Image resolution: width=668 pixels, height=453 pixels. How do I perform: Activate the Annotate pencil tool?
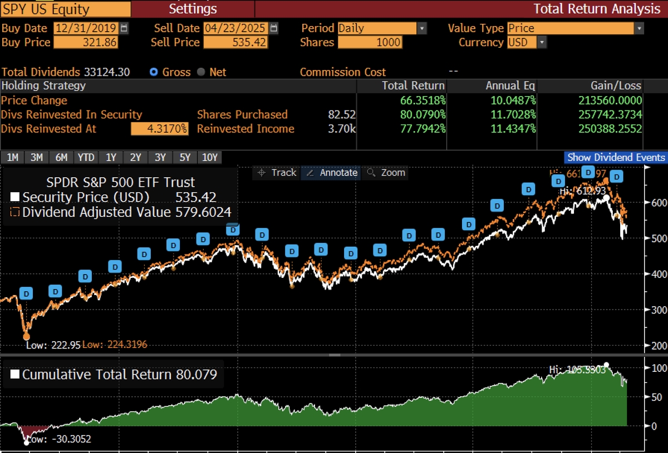point(332,173)
